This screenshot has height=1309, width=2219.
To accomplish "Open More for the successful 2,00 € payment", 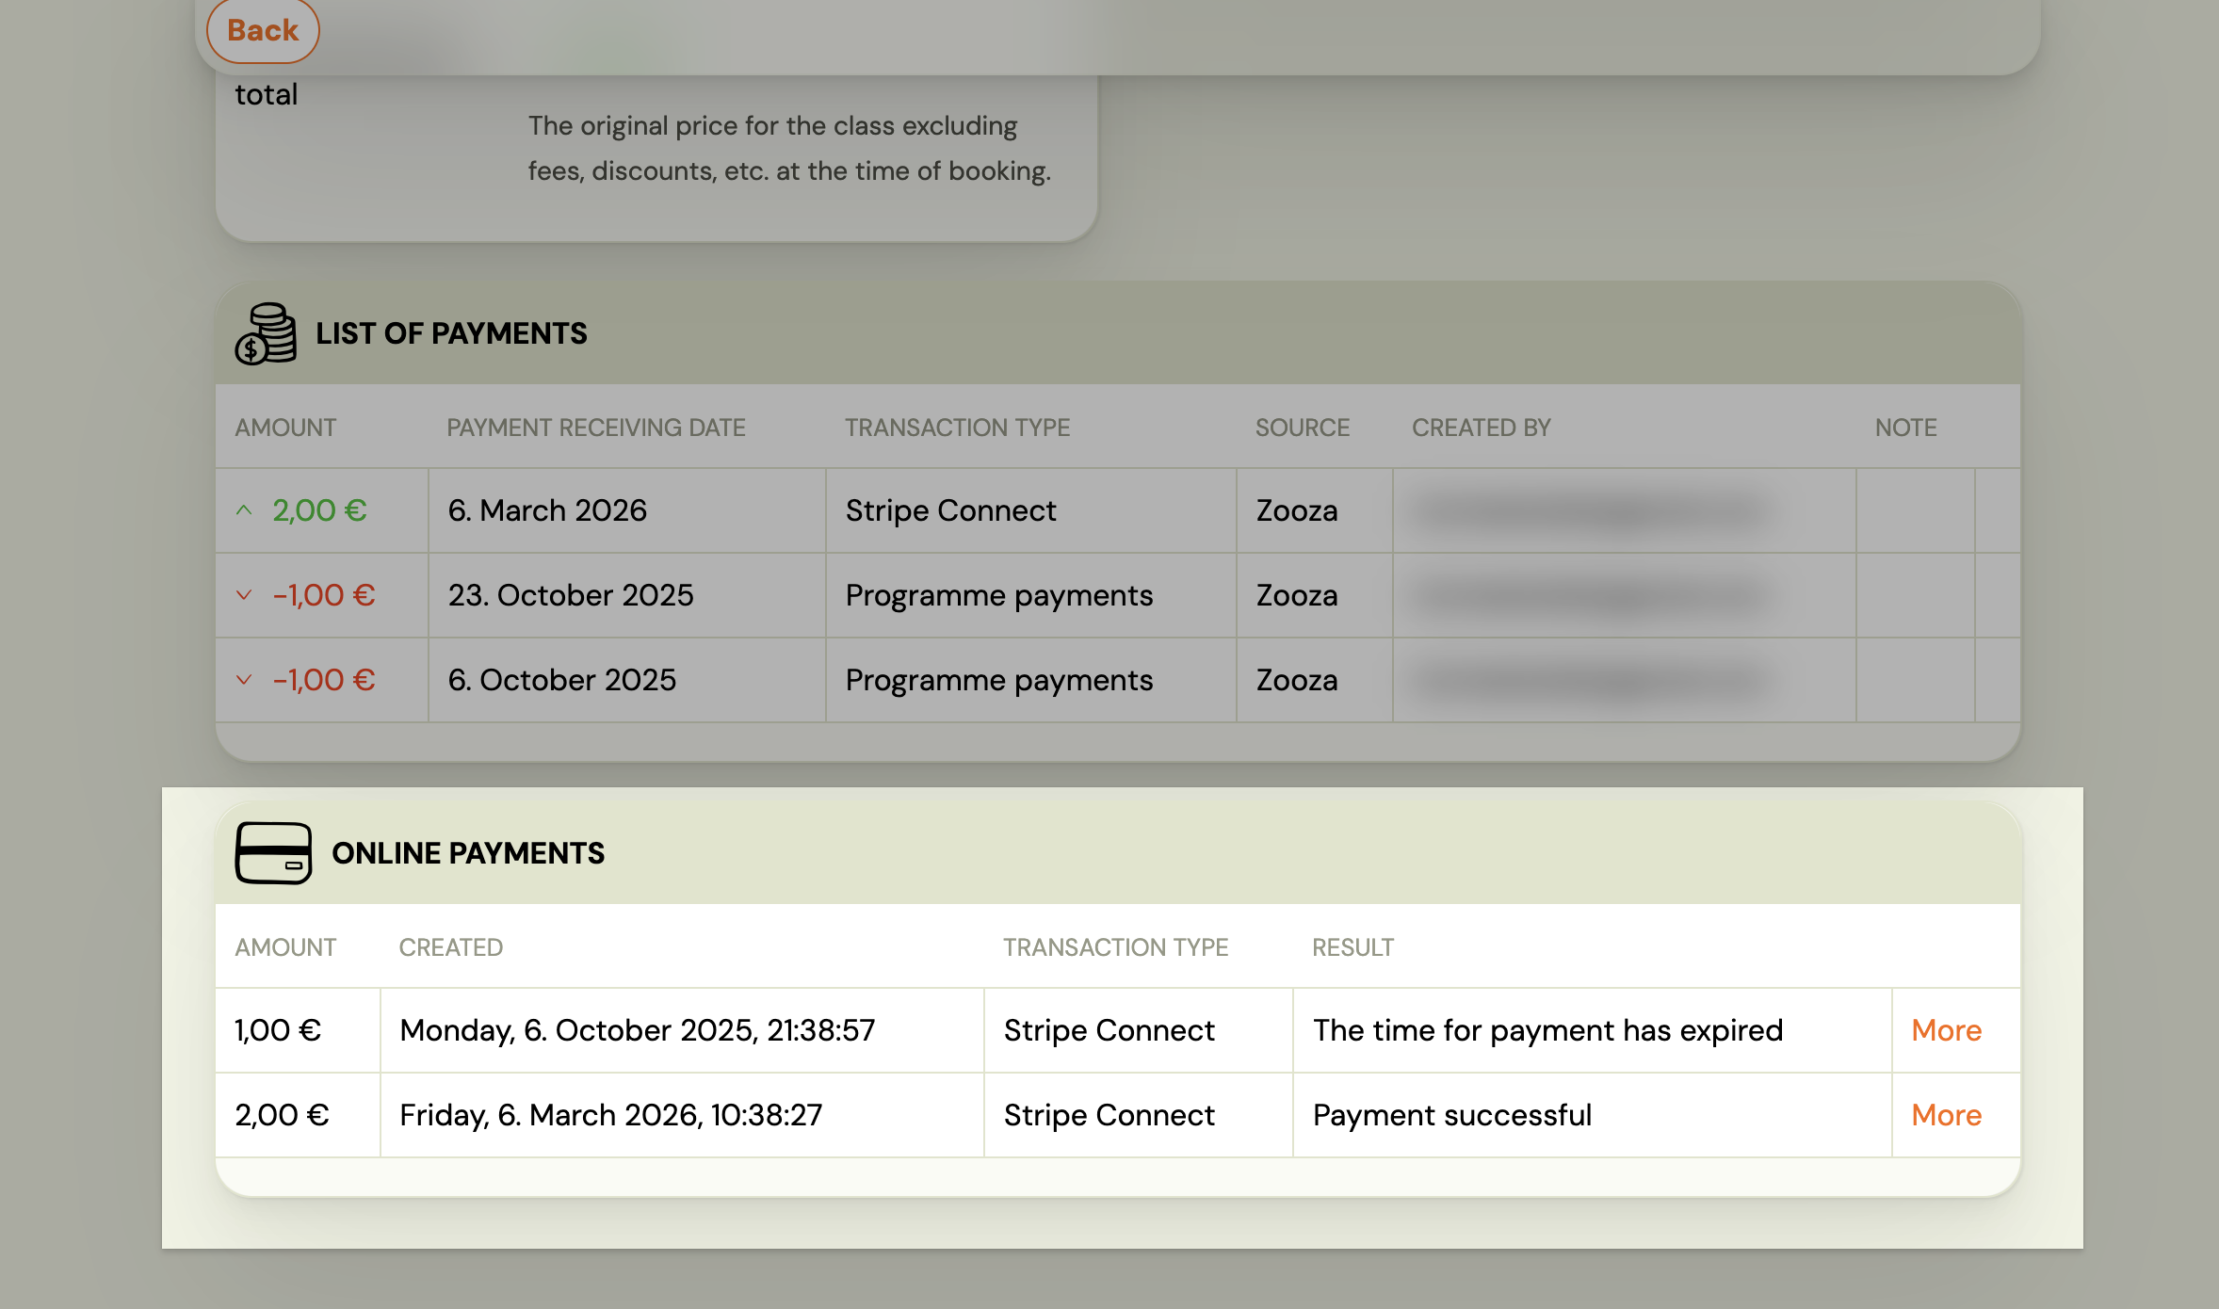I will coord(1946,1115).
